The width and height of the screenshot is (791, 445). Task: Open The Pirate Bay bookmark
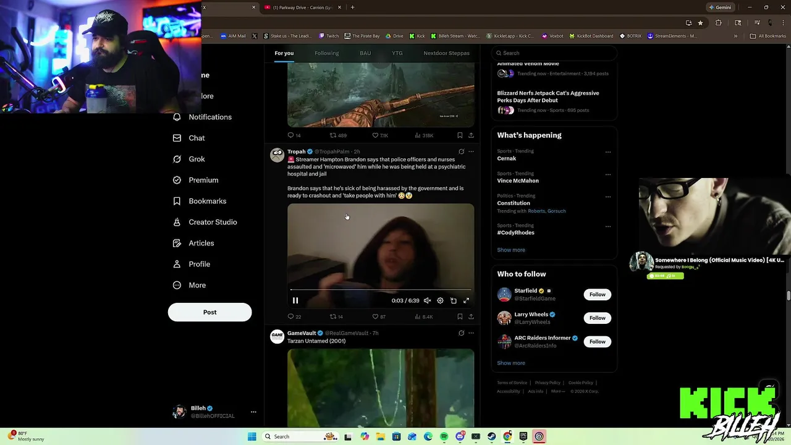(x=362, y=36)
